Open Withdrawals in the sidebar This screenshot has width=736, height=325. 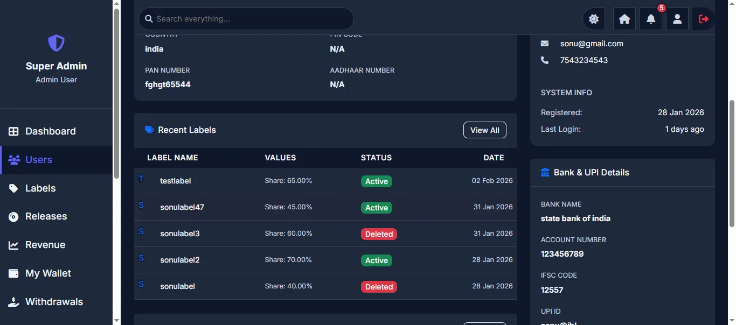click(x=56, y=302)
